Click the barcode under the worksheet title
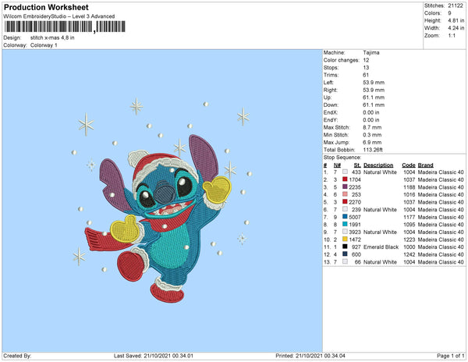 pyautogui.click(x=65, y=27)
